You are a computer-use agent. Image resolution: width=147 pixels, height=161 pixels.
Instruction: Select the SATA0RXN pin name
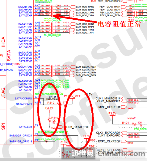[25, 7]
